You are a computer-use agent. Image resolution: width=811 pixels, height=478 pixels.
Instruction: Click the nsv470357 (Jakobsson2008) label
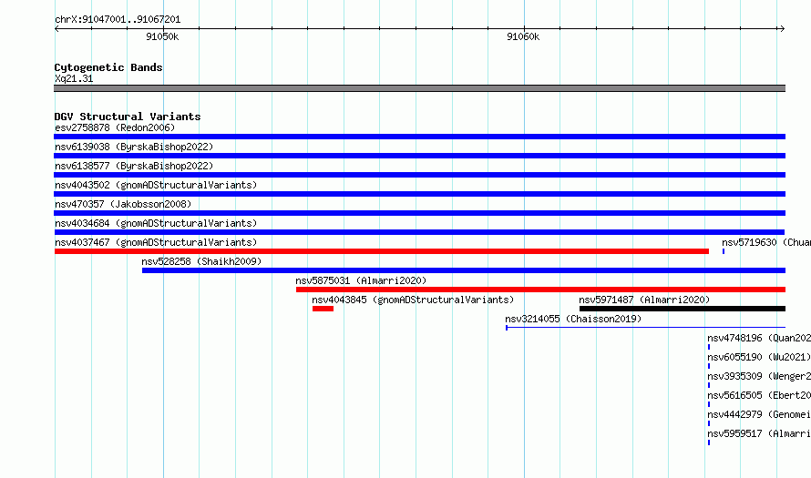[x=123, y=204]
